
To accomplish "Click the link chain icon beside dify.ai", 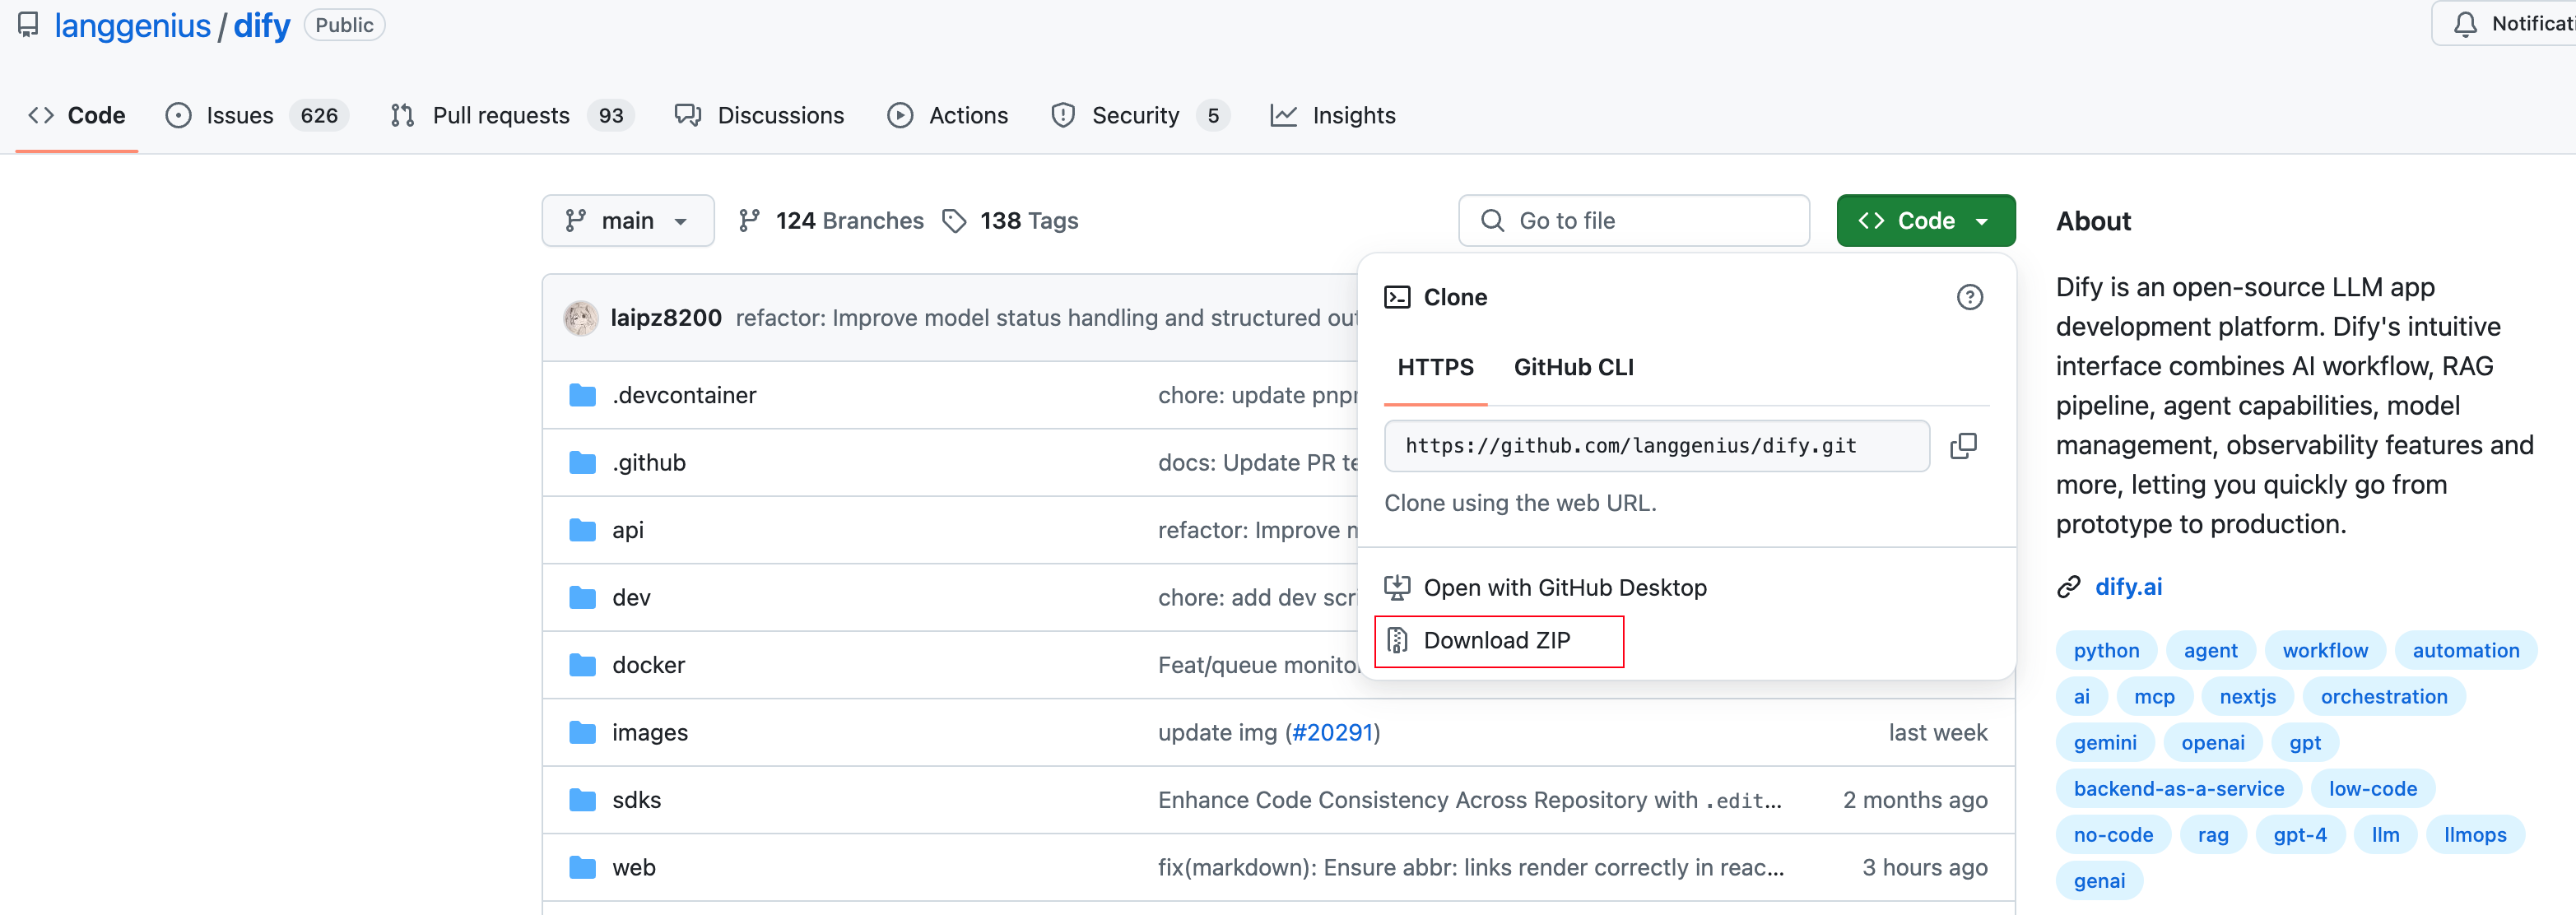I will coord(2068,587).
